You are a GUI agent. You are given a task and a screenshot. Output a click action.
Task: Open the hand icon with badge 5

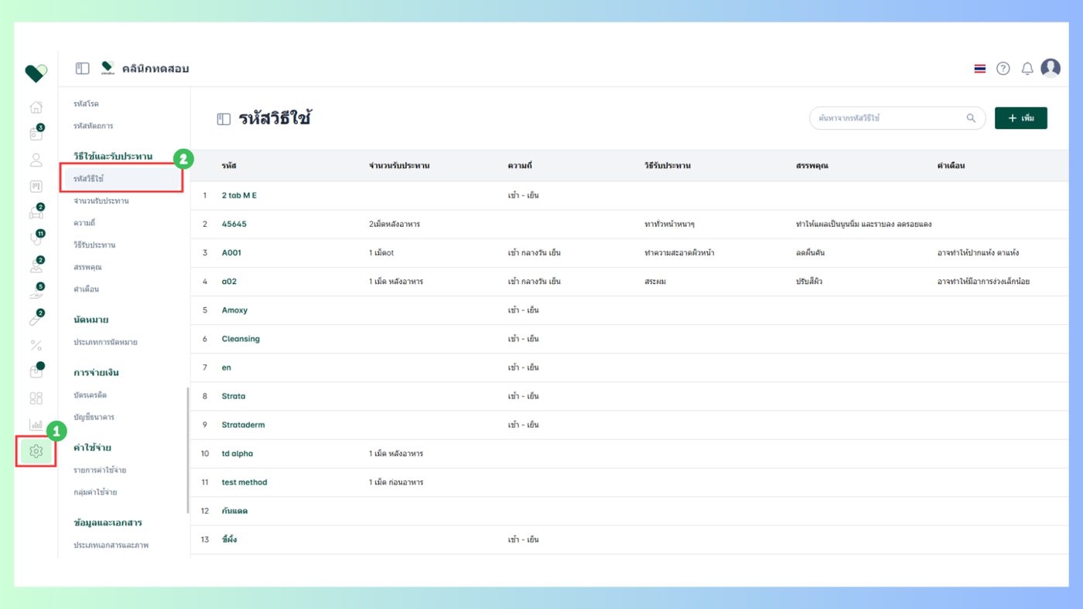tap(36, 292)
